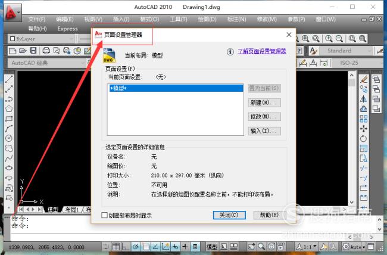This screenshot has width=387, height=255.
Task: Click the Text Style icon
Action: click(314, 51)
